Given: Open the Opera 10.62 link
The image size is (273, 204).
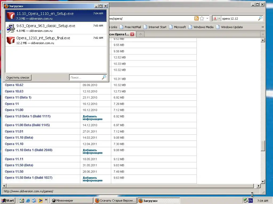Looking at the screenshot, I should (x=14, y=85).
